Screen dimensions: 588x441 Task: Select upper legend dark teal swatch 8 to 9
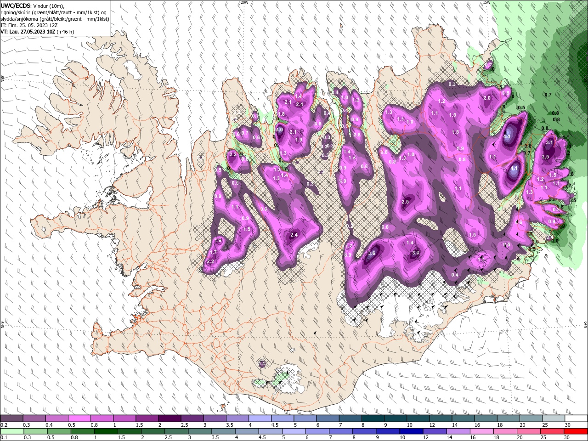[373, 418]
